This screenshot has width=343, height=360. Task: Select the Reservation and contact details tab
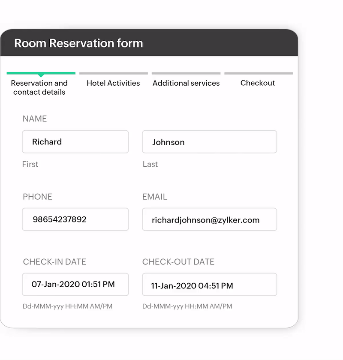(39, 87)
